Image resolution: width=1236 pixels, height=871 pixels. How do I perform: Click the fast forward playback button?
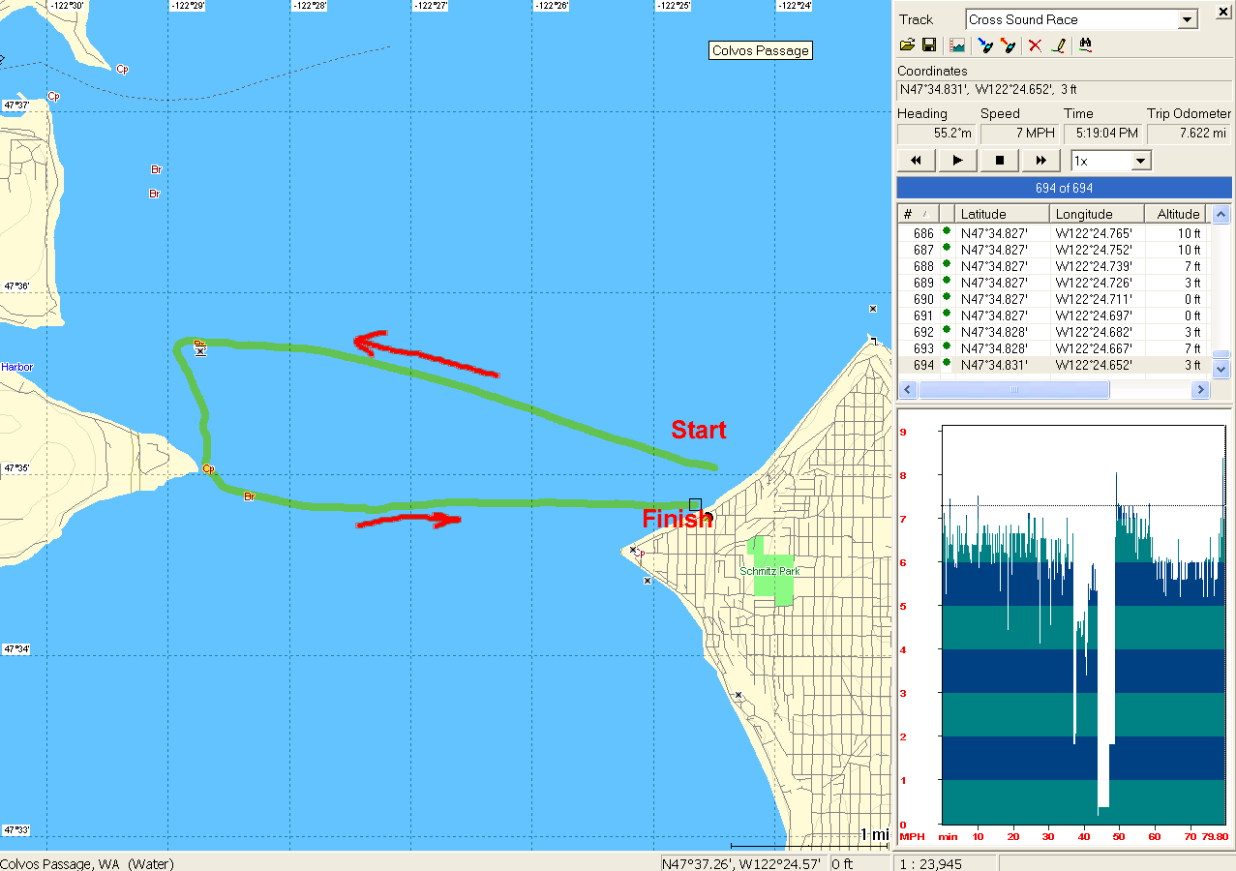coord(1041,161)
